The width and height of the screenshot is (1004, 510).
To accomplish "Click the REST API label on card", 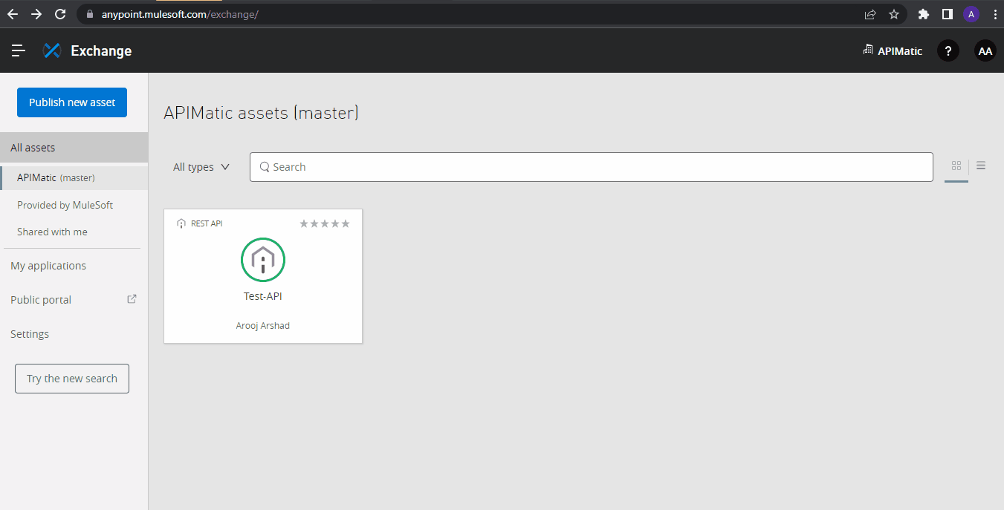I will tap(207, 223).
